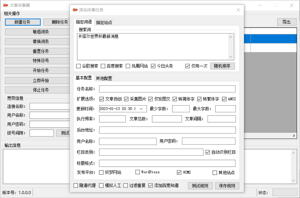The height and width of the screenshot is (198, 300).
Task: Select the highlighted blue row in task list
Action: [x=270, y=39]
